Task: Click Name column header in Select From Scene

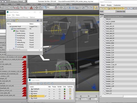Action: pos(118,14)
